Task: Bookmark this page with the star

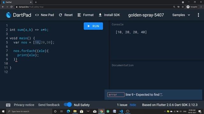Action: click(x=183, y=7)
